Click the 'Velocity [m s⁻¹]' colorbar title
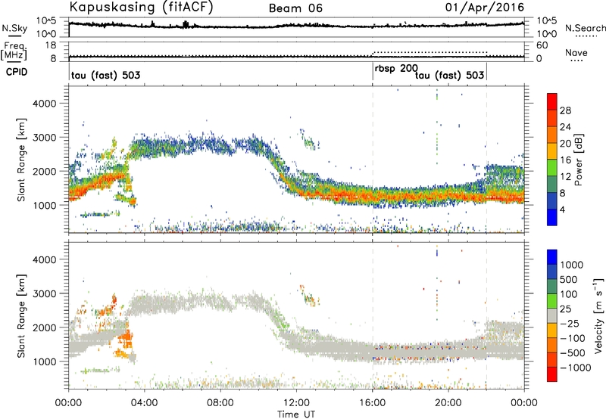The height and width of the screenshot is (419, 606). coord(598,315)
